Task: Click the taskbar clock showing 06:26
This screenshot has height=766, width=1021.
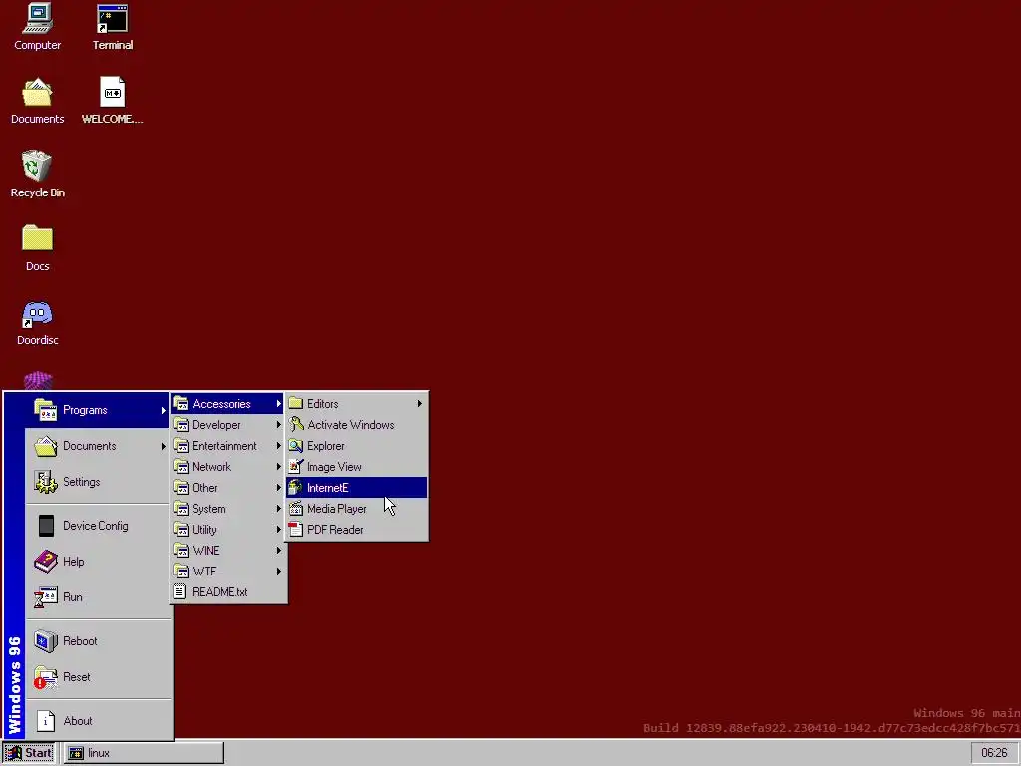Action: coord(994,753)
